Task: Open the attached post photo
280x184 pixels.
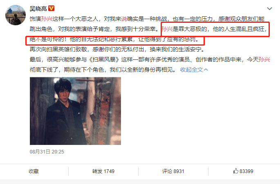Action: [75, 111]
